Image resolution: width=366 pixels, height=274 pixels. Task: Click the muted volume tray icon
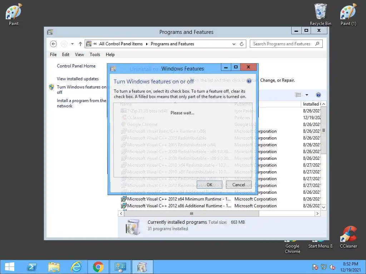(x=332, y=267)
